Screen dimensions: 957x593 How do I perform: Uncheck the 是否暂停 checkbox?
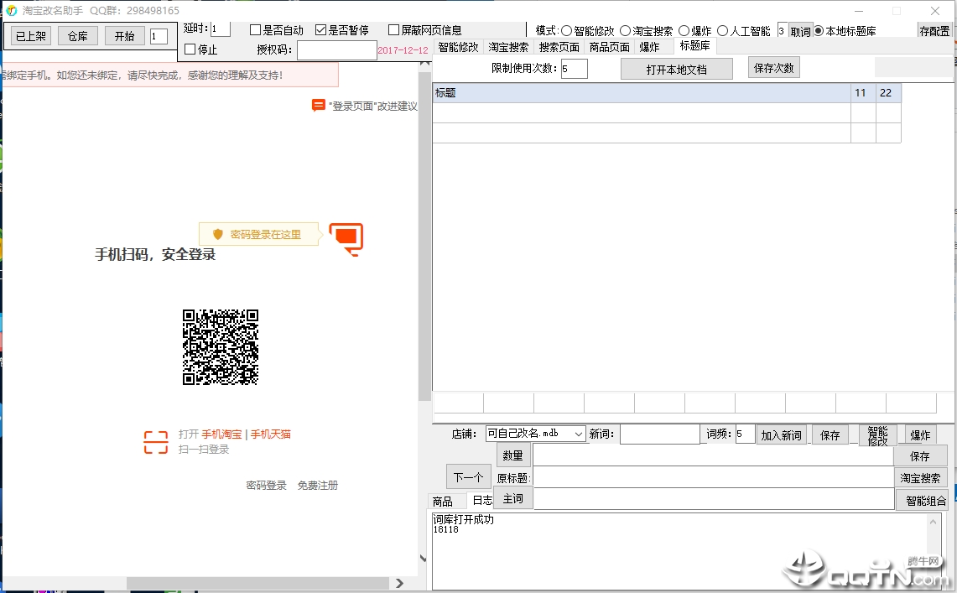(321, 30)
